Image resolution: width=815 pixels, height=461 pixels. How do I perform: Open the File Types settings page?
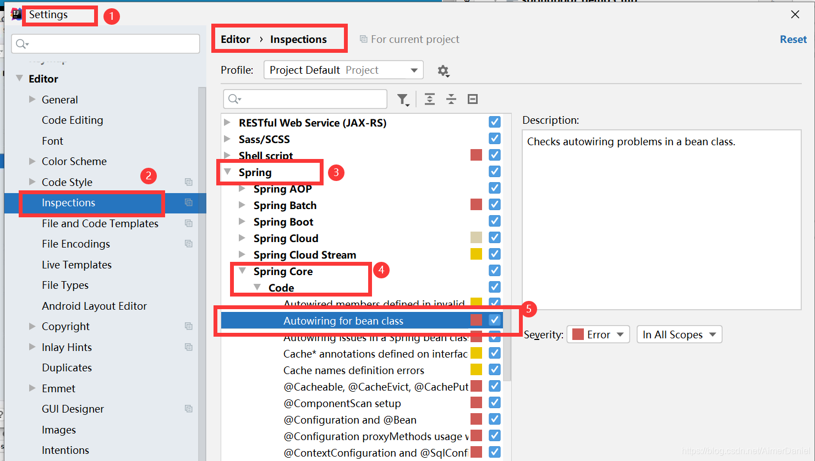click(65, 285)
